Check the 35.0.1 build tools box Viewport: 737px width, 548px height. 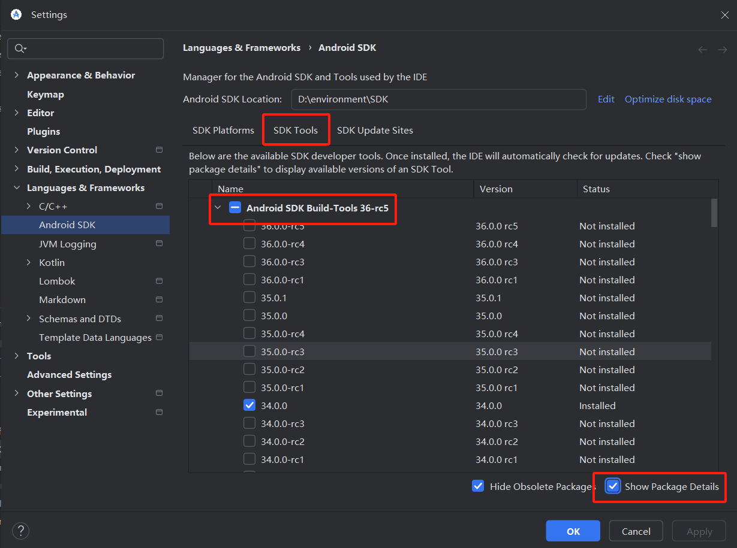point(249,298)
